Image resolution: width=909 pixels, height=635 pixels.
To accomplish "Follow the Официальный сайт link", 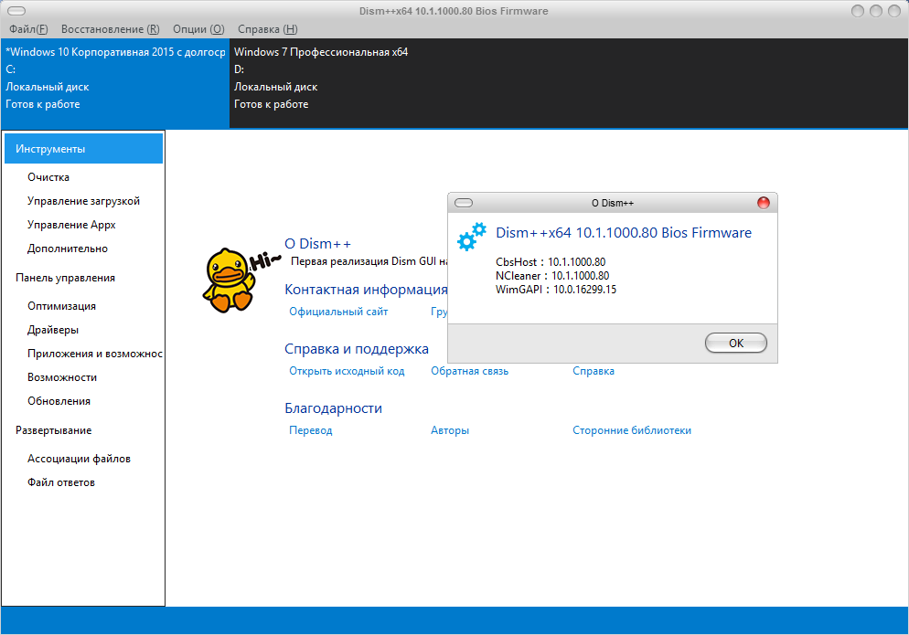I will pos(338,312).
